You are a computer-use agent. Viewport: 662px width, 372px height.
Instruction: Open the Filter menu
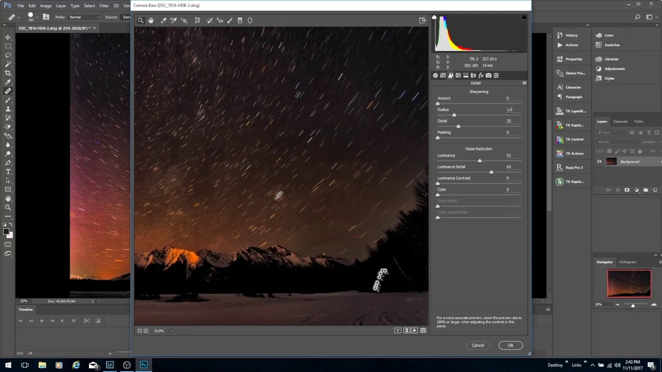(x=104, y=6)
